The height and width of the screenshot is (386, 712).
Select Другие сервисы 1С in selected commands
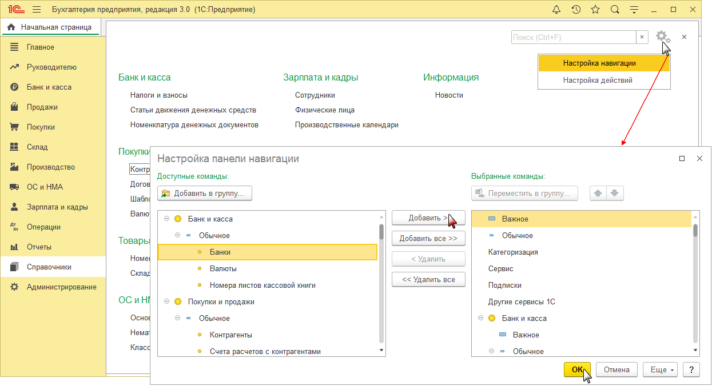pos(582,301)
